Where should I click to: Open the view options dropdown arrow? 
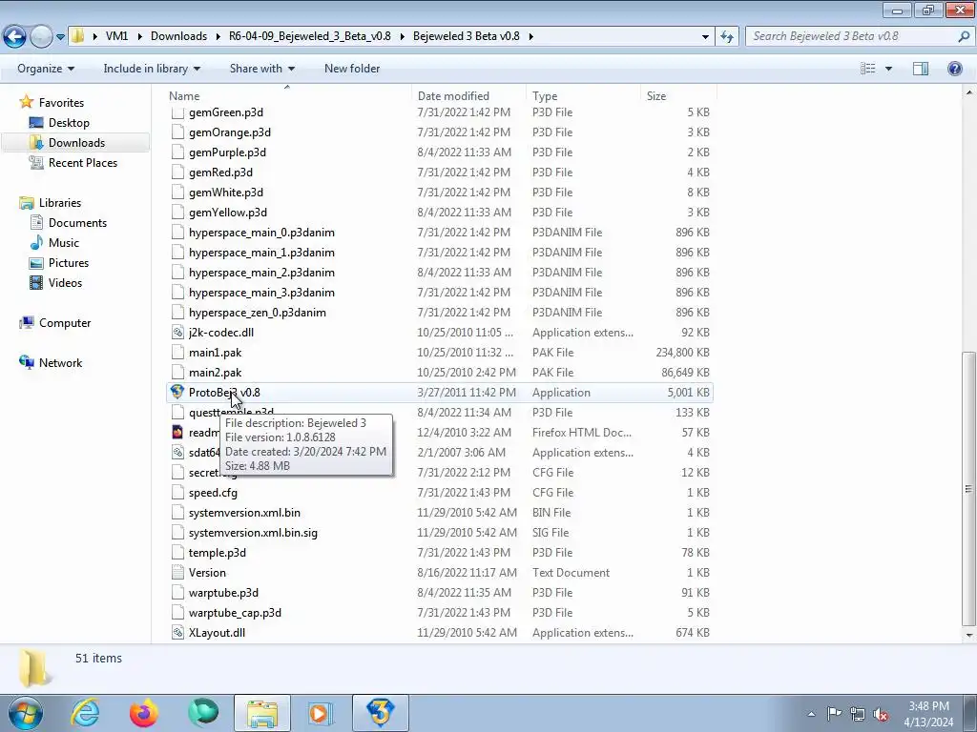(x=888, y=69)
